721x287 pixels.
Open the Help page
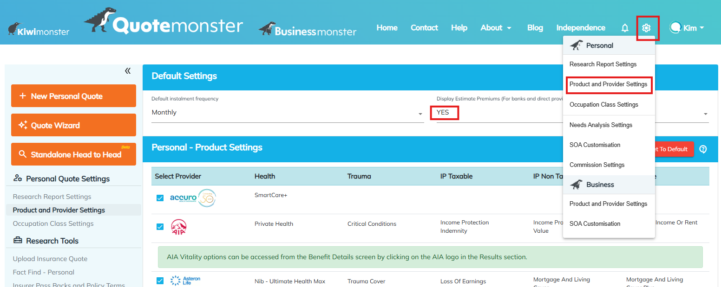click(x=459, y=28)
